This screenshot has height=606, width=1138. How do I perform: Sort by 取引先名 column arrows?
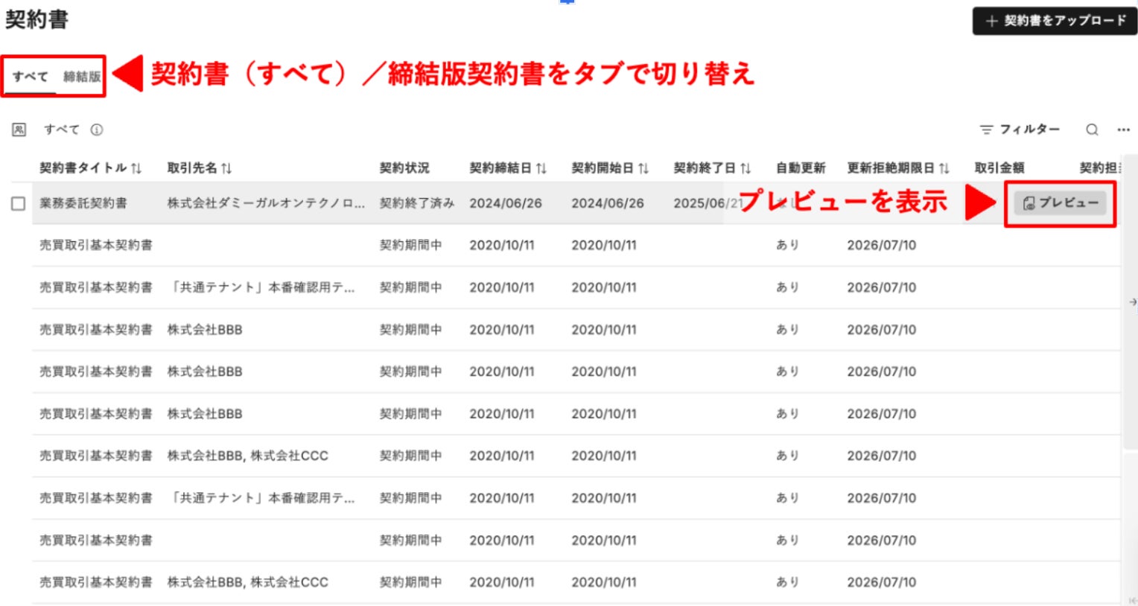coord(226,168)
